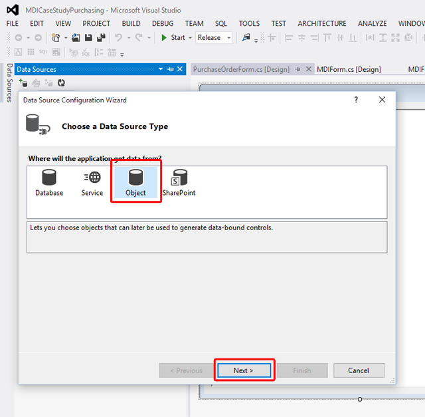Open the ARCHITECTURE menu
This screenshot has width=425, height=417.
point(322,24)
